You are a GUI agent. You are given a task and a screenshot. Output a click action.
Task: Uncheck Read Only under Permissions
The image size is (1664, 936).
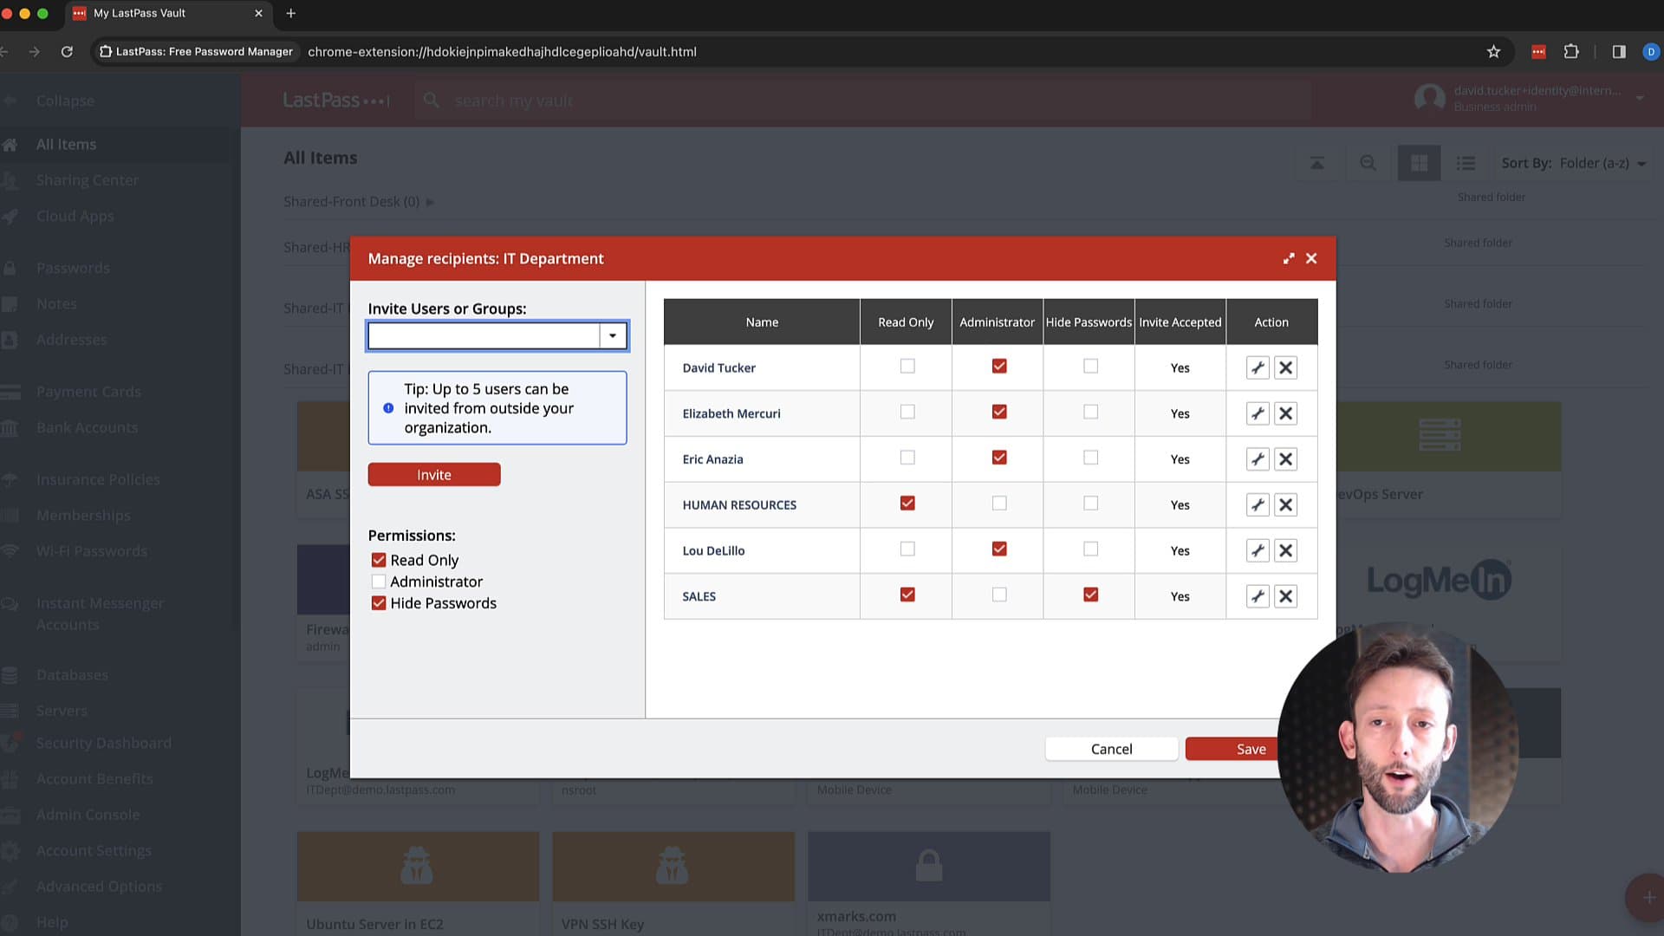(379, 561)
